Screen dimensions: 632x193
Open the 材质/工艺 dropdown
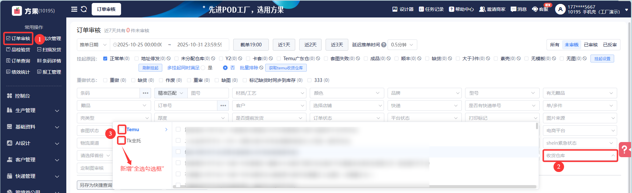click(x=269, y=93)
